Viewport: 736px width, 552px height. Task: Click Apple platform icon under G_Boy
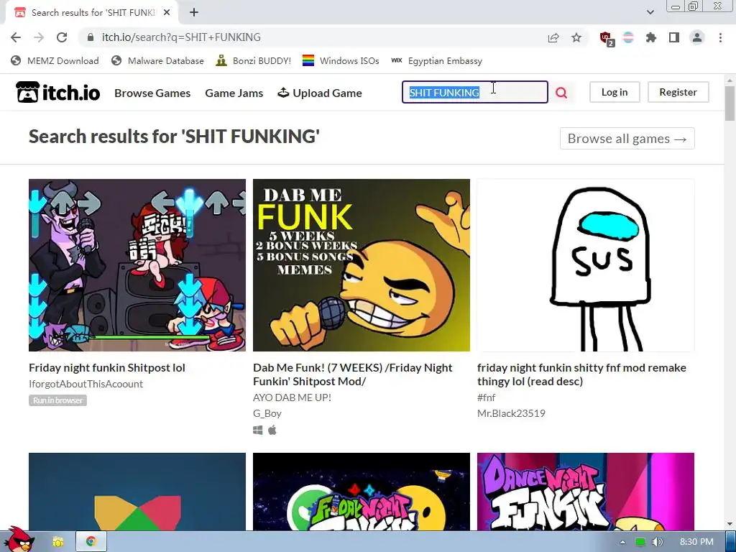(x=272, y=430)
